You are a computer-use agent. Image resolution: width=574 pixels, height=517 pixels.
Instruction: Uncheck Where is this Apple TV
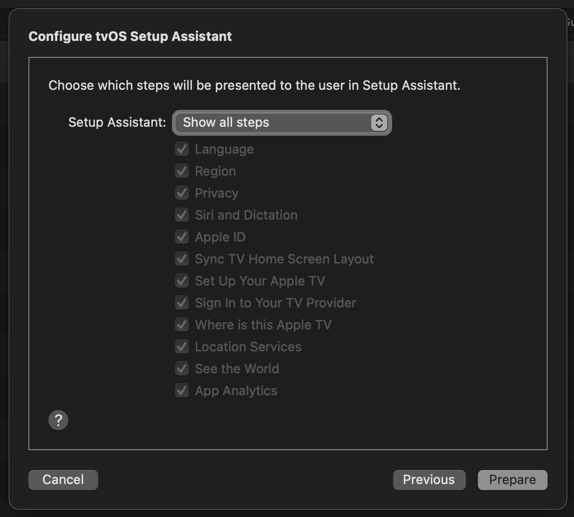[x=182, y=325]
